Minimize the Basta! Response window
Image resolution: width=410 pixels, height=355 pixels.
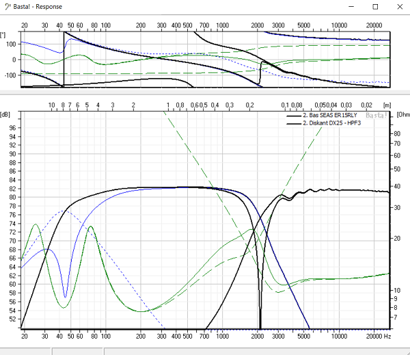click(x=351, y=7)
